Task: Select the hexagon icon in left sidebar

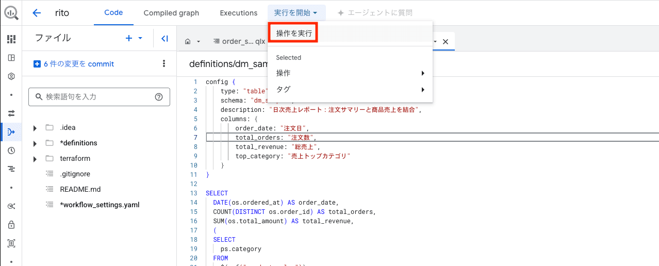Action: [11, 76]
